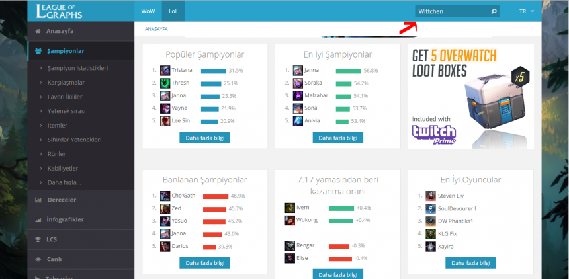
Task: Open the Overwatch loot boxes Twitch ad
Action: [x=470, y=96]
